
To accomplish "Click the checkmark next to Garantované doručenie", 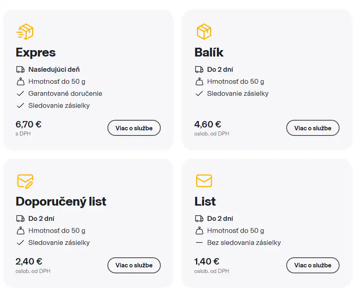I will pyautogui.click(x=20, y=94).
